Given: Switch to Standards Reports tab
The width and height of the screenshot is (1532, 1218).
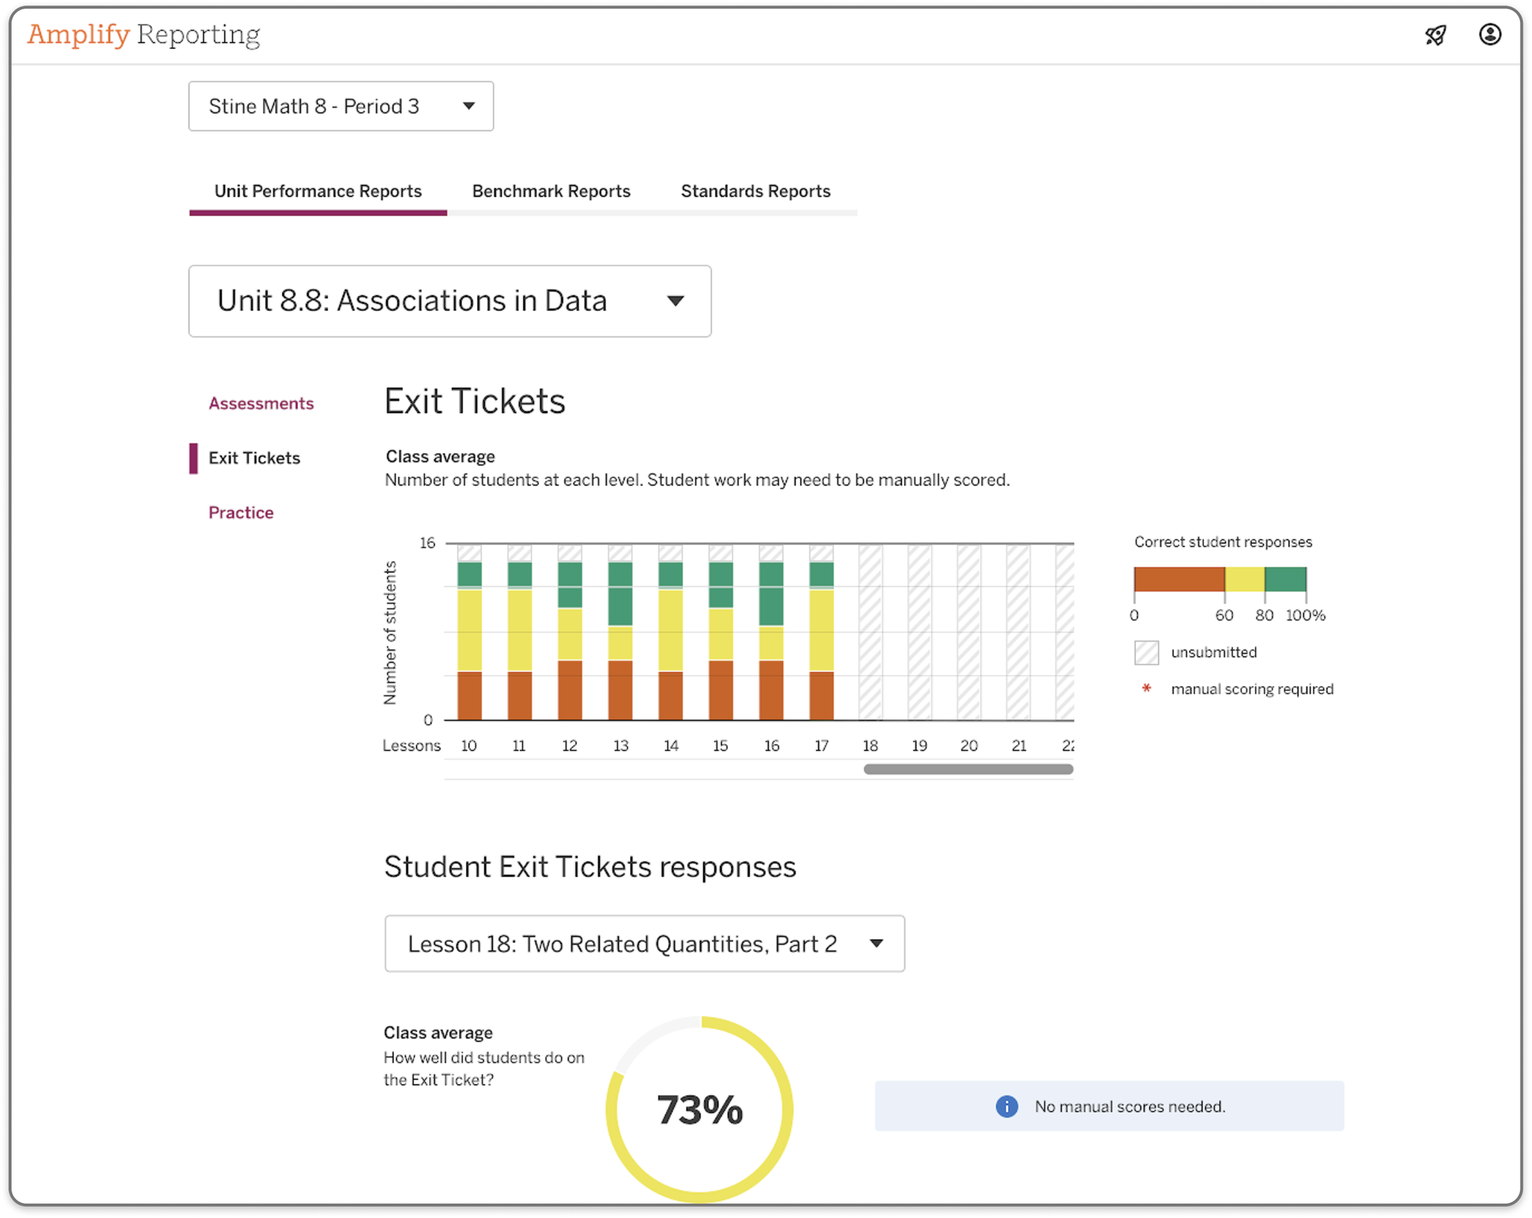Looking at the screenshot, I should [756, 191].
